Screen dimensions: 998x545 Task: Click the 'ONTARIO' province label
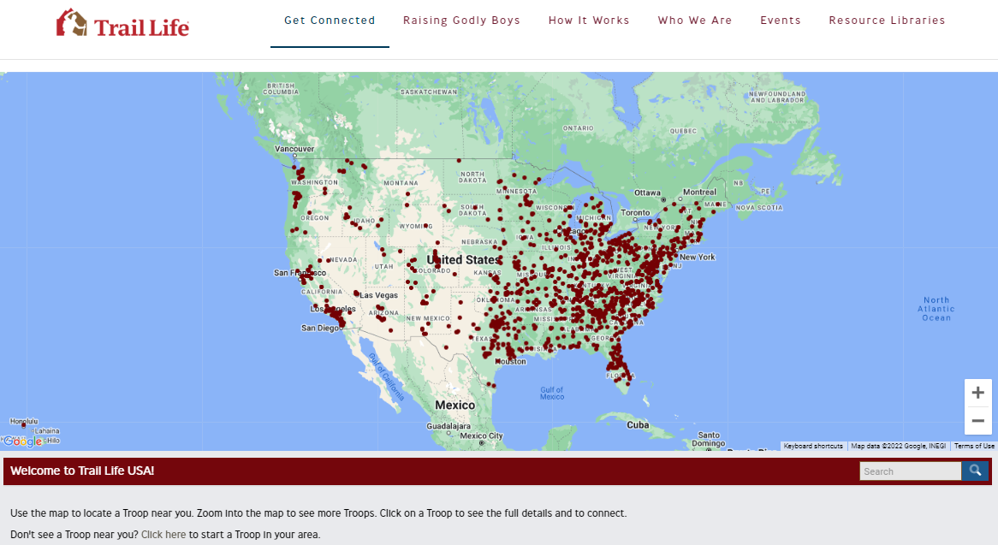pyautogui.click(x=578, y=128)
